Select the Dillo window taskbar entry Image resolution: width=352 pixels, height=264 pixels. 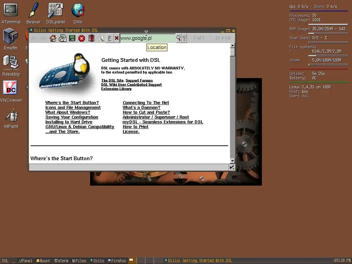[198, 261]
